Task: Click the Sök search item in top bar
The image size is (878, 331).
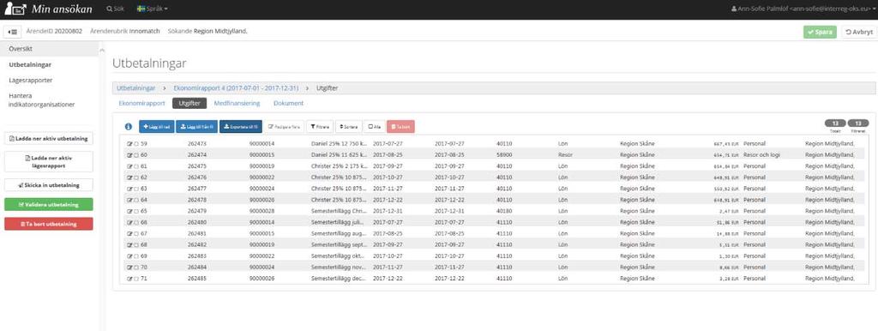Action: click(116, 9)
